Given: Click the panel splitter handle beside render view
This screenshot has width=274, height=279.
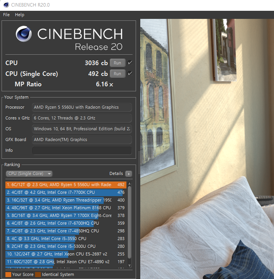Looking at the screenshot, I should pos(139,162).
